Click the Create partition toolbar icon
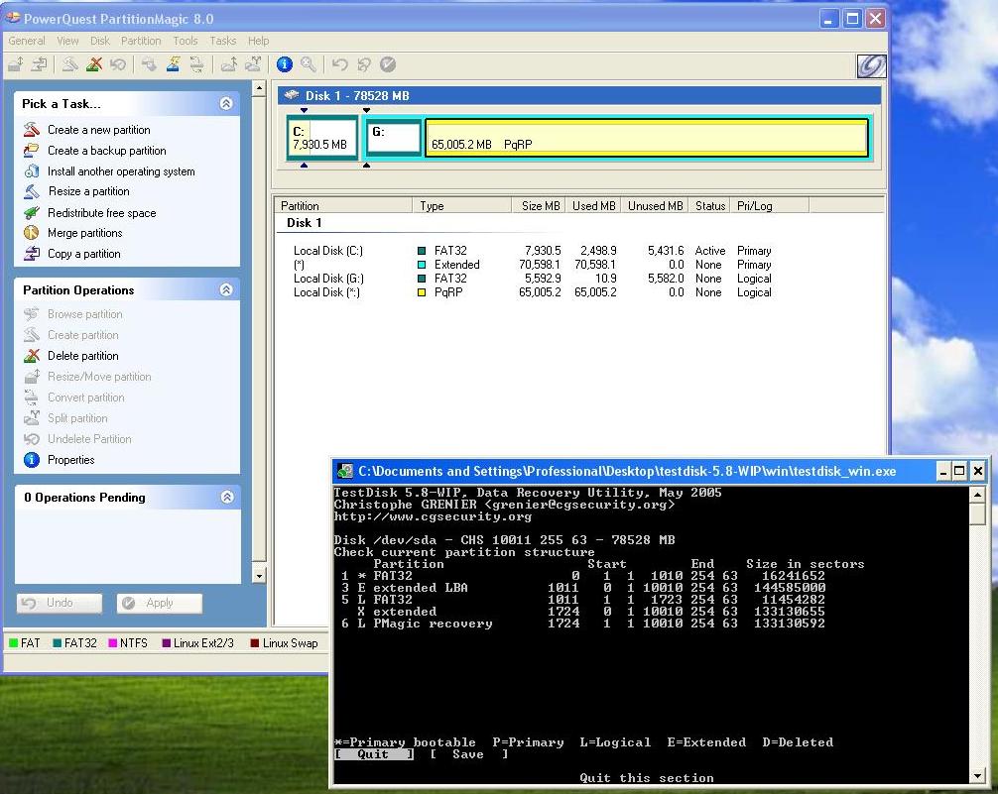The width and height of the screenshot is (998, 794). [70, 64]
